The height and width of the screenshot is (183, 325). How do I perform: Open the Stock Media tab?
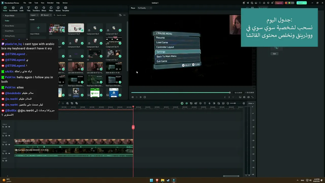point(13,9)
